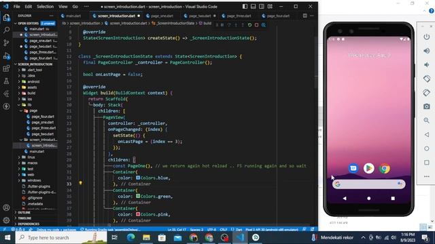Open the Extensions view
The image size is (435, 244).
click(x=6, y=68)
